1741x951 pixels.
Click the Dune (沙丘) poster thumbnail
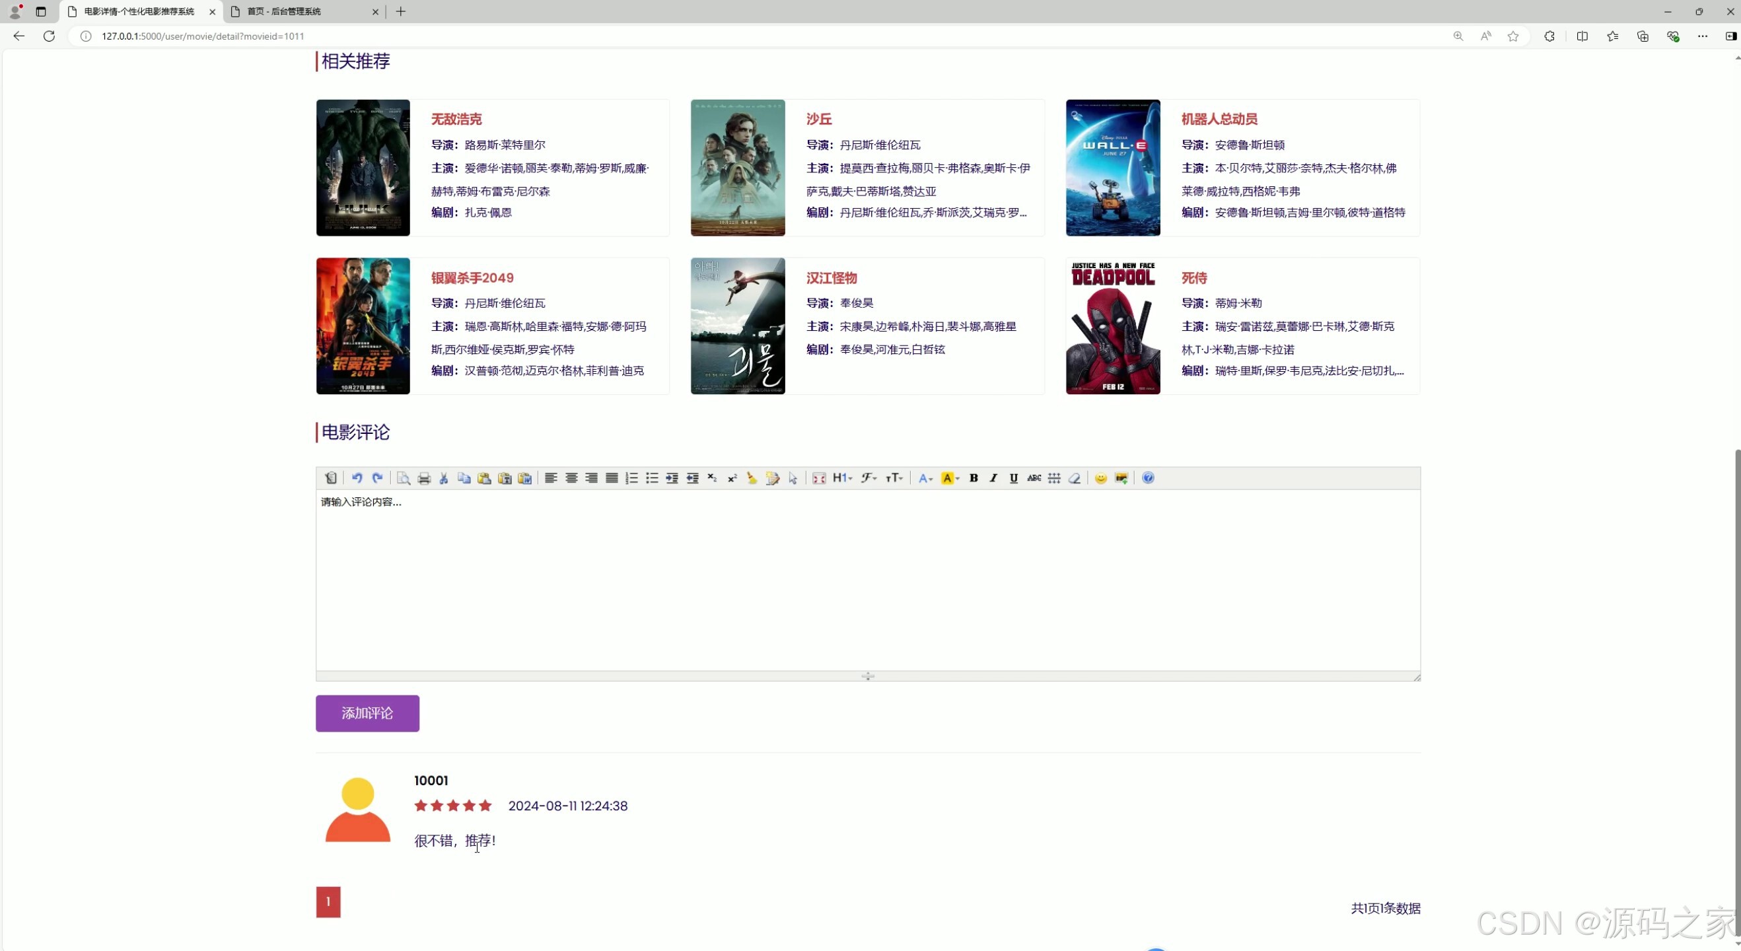[737, 168]
